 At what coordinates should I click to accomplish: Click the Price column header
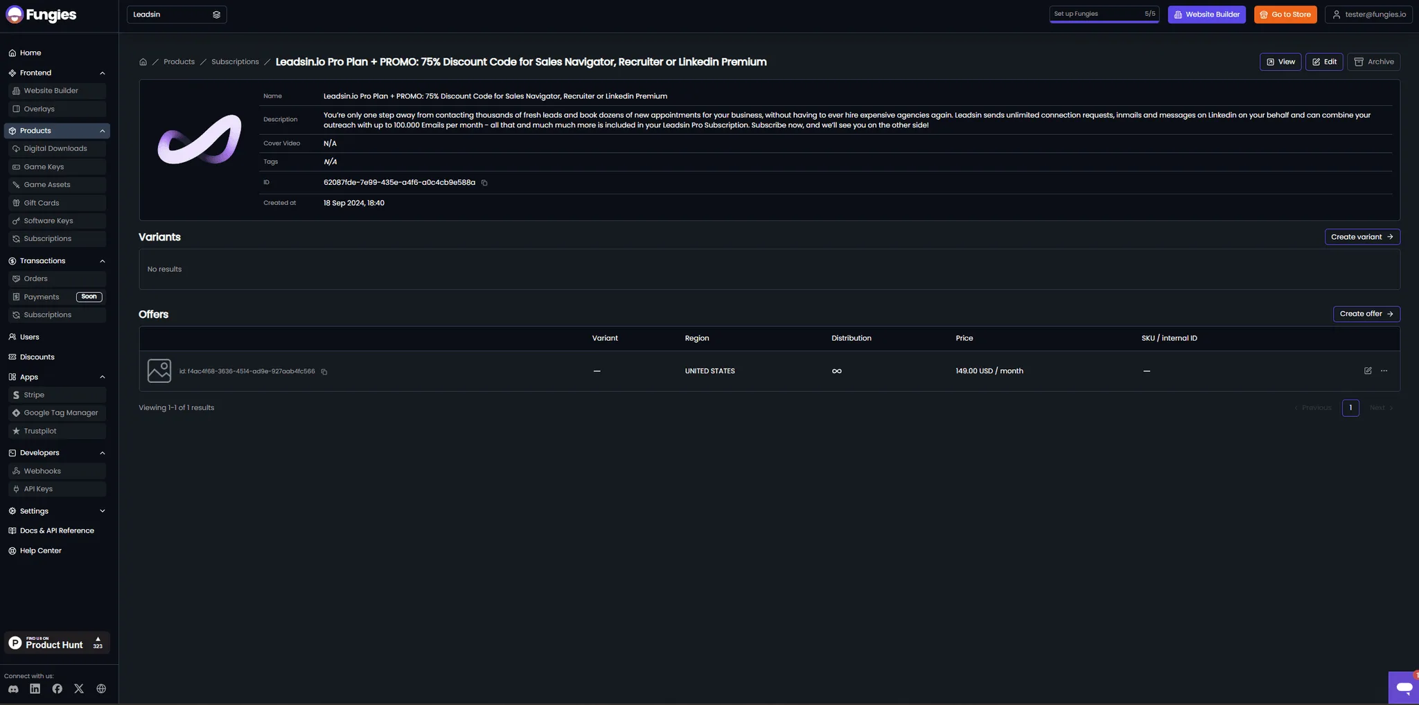[x=964, y=338]
